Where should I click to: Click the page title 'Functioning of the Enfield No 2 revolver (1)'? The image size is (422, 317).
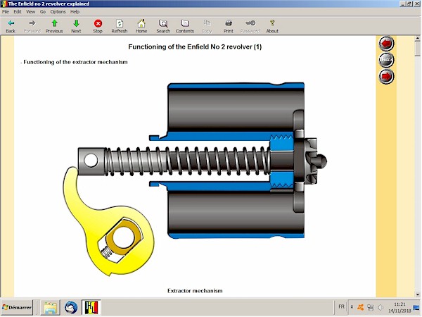(195, 47)
